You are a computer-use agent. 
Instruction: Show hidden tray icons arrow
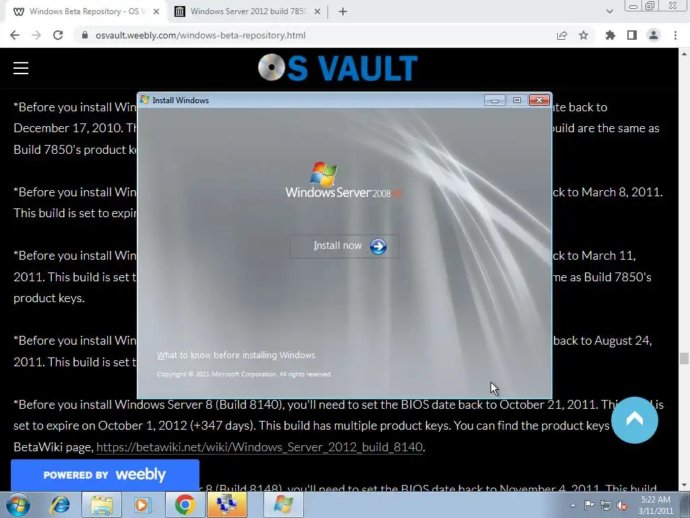[x=573, y=505]
